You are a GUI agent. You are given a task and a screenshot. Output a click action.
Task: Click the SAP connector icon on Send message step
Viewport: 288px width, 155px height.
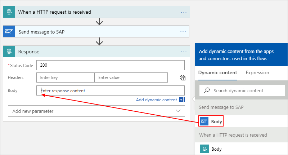coord(9,32)
